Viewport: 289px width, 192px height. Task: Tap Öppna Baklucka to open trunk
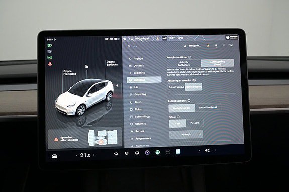(x=112, y=63)
